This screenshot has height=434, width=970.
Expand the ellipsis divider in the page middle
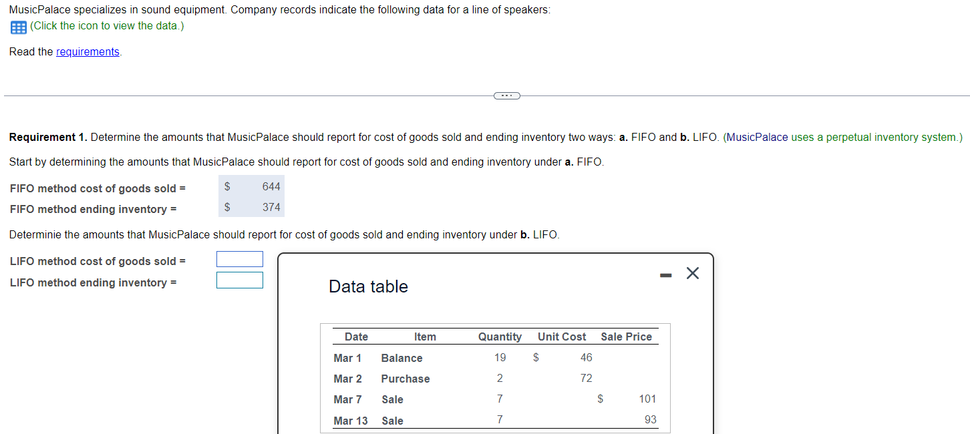506,95
